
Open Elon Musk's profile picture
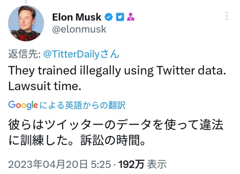point(26,24)
